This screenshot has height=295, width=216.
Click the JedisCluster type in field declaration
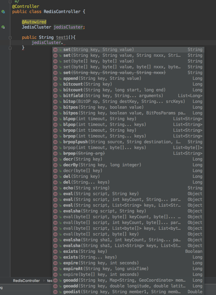[37, 27]
